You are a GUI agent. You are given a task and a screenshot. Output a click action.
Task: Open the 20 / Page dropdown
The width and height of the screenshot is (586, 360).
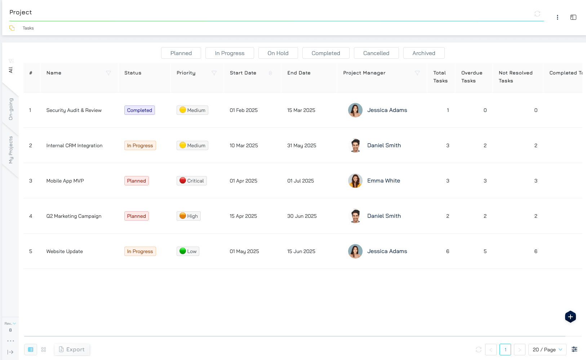point(547,350)
